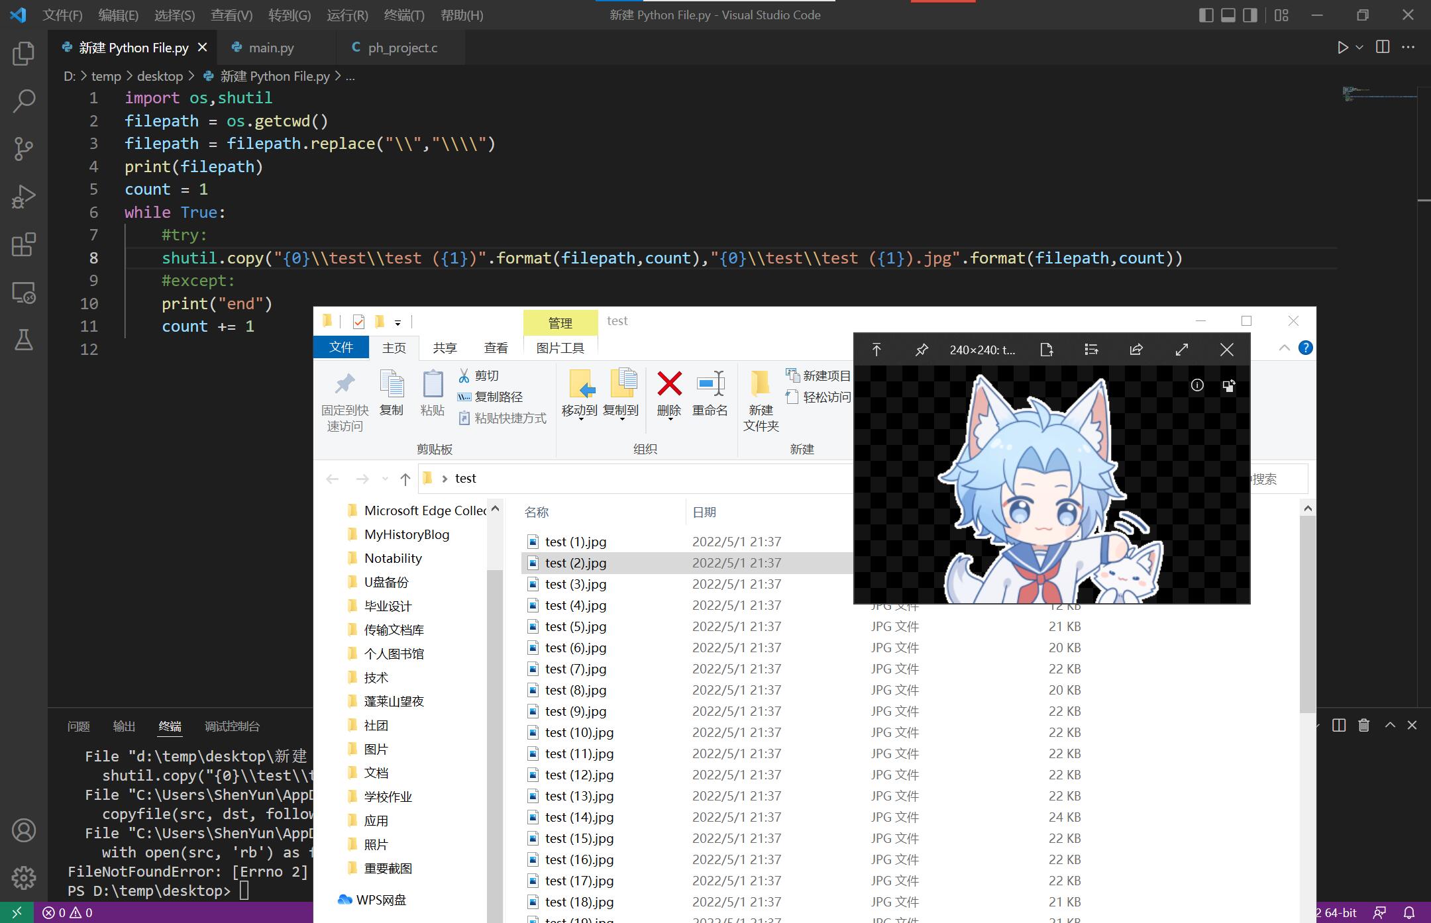Switch to the main.py editor tab
The height and width of the screenshot is (923, 1431).
click(272, 48)
